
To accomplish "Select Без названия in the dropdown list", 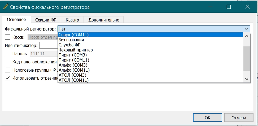I will click(x=150, y=40).
